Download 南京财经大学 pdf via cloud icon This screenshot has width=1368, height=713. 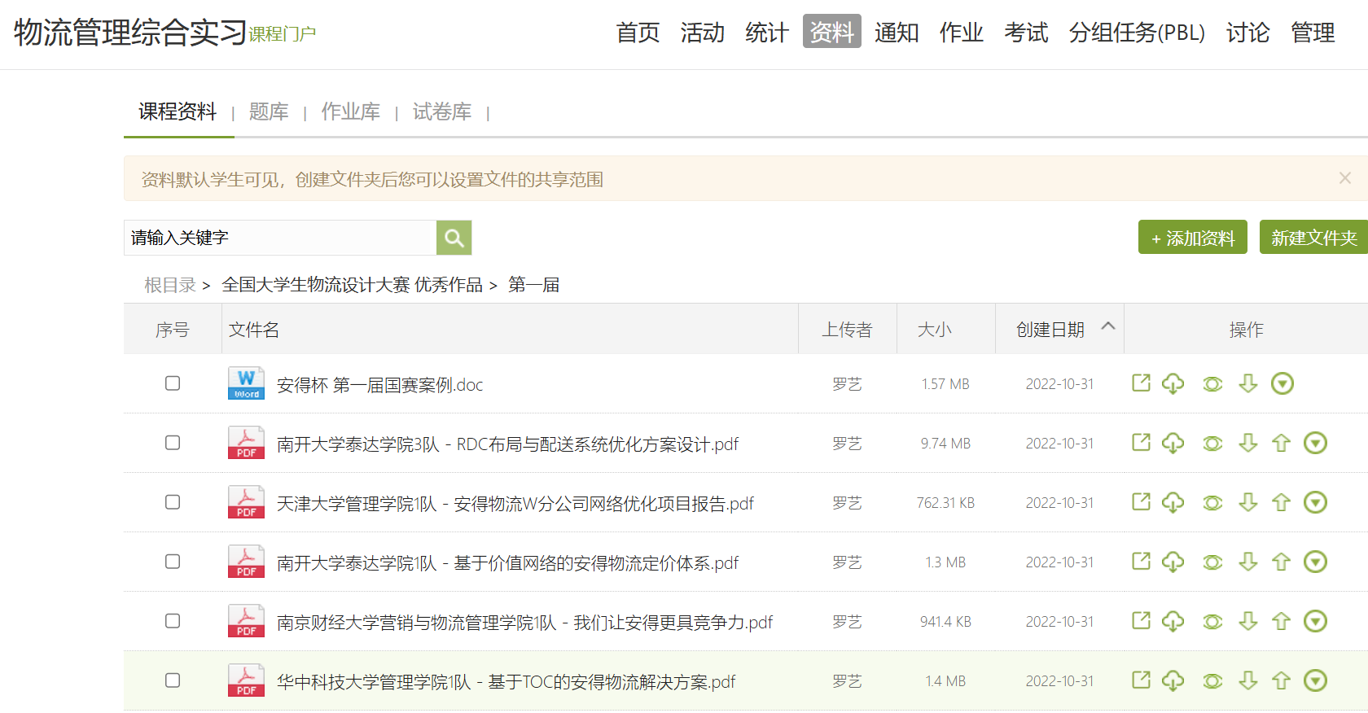tap(1173, 621)
